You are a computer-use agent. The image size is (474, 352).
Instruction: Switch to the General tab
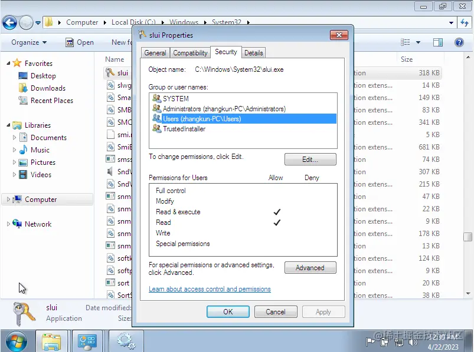tap(155, 53)
